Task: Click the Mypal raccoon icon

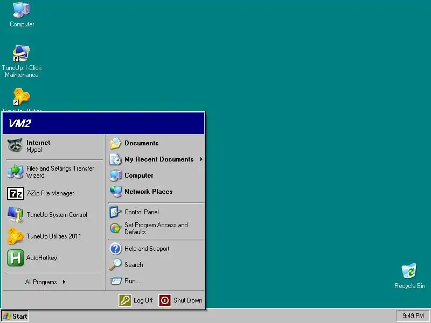Action: pos(15,145)
